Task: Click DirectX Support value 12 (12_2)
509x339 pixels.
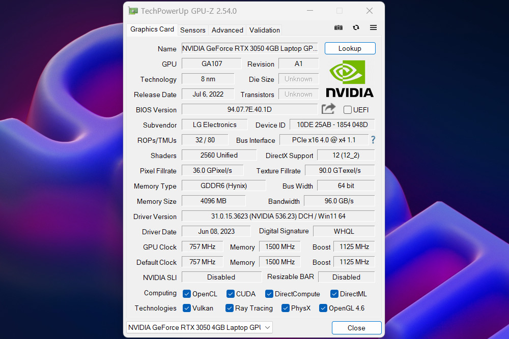Action: (x=346, y=155)
